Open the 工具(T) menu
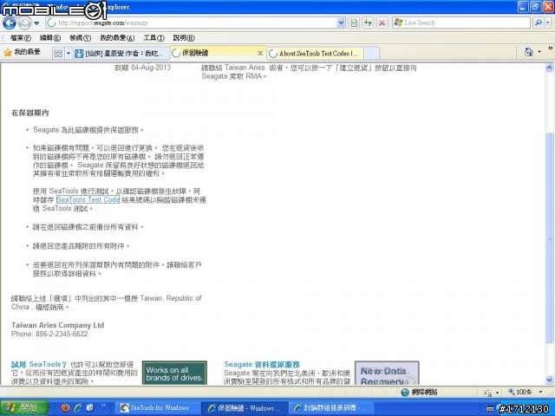Image resolution: width=555 pixels, height=416 pixels. [153, 38]
